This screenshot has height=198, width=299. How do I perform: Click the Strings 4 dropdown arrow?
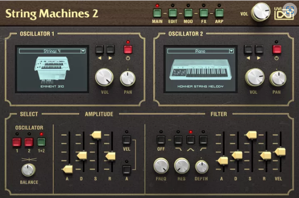(x=83, y=51)
